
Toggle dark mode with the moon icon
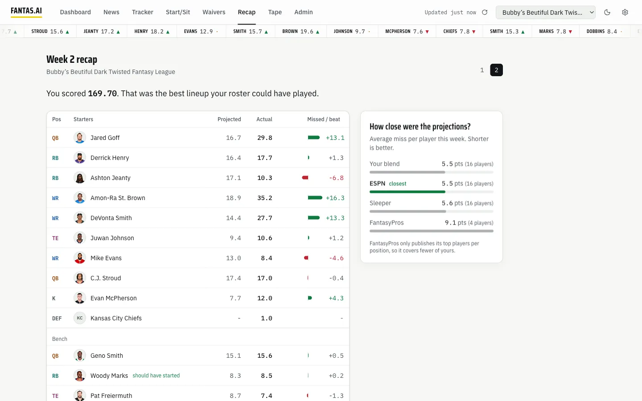(607, 12)
